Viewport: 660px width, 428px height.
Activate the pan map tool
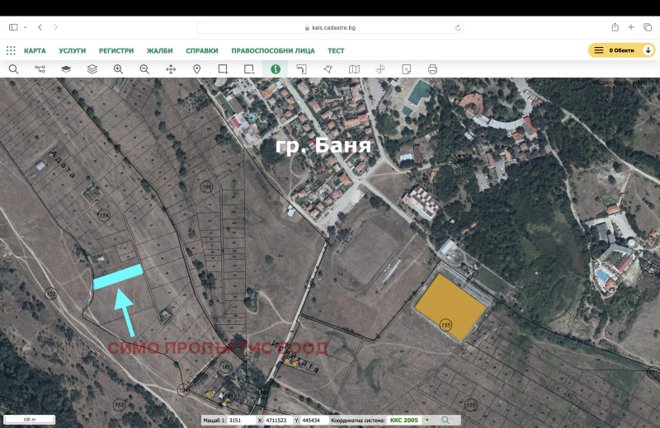[x=171, y=69]
